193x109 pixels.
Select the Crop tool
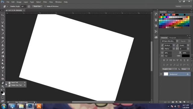pyautogui.click(x=3, y=30)
